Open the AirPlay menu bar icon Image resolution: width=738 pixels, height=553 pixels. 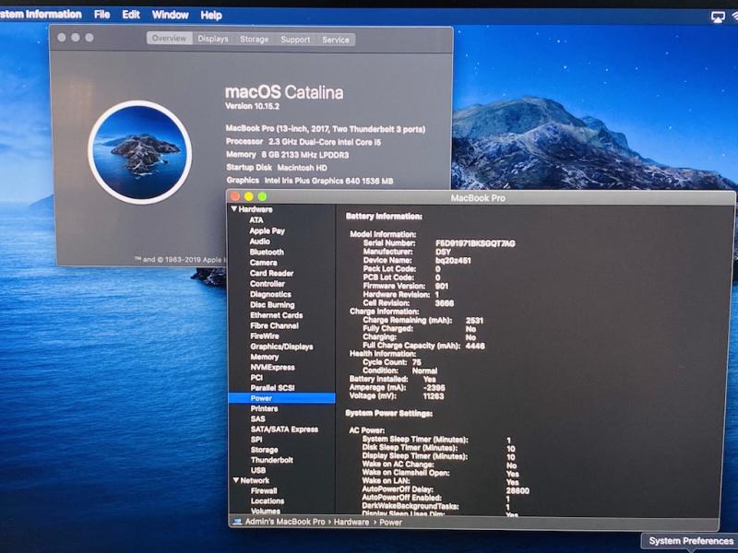coord(718,17)
